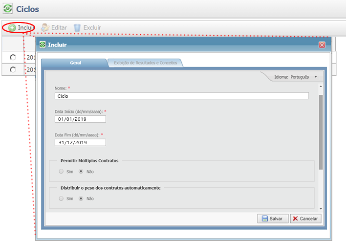Click the Excluir trash bin icon

tap(77, 28)
